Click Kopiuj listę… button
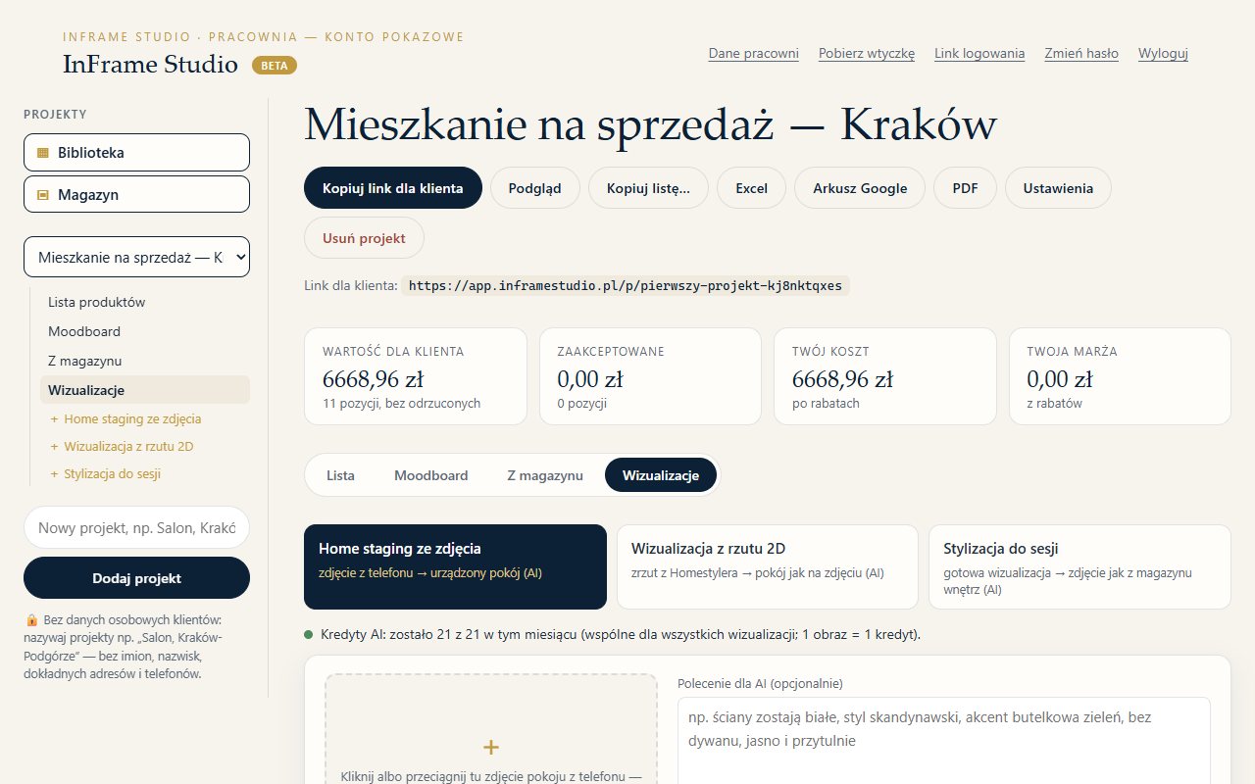Screen dimensions: 1255x784 (649, 188)
